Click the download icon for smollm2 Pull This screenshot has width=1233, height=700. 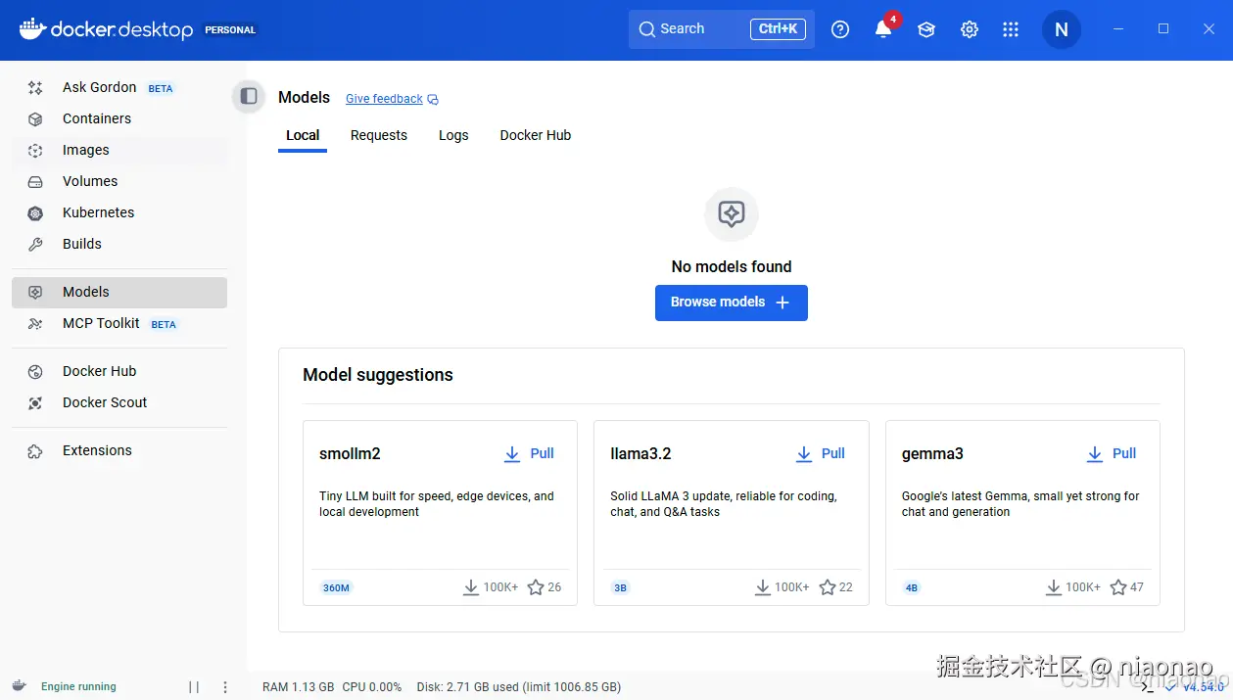512,454
